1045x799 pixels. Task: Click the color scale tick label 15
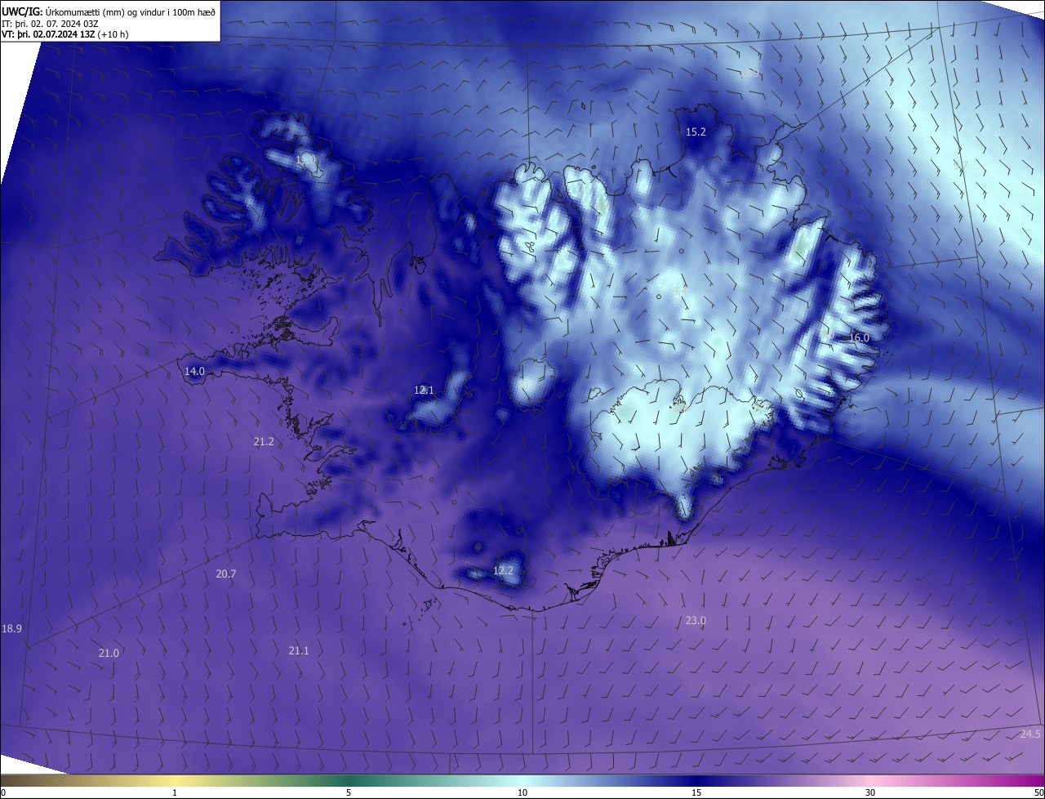pyautogui.click(x=696, y=792)
